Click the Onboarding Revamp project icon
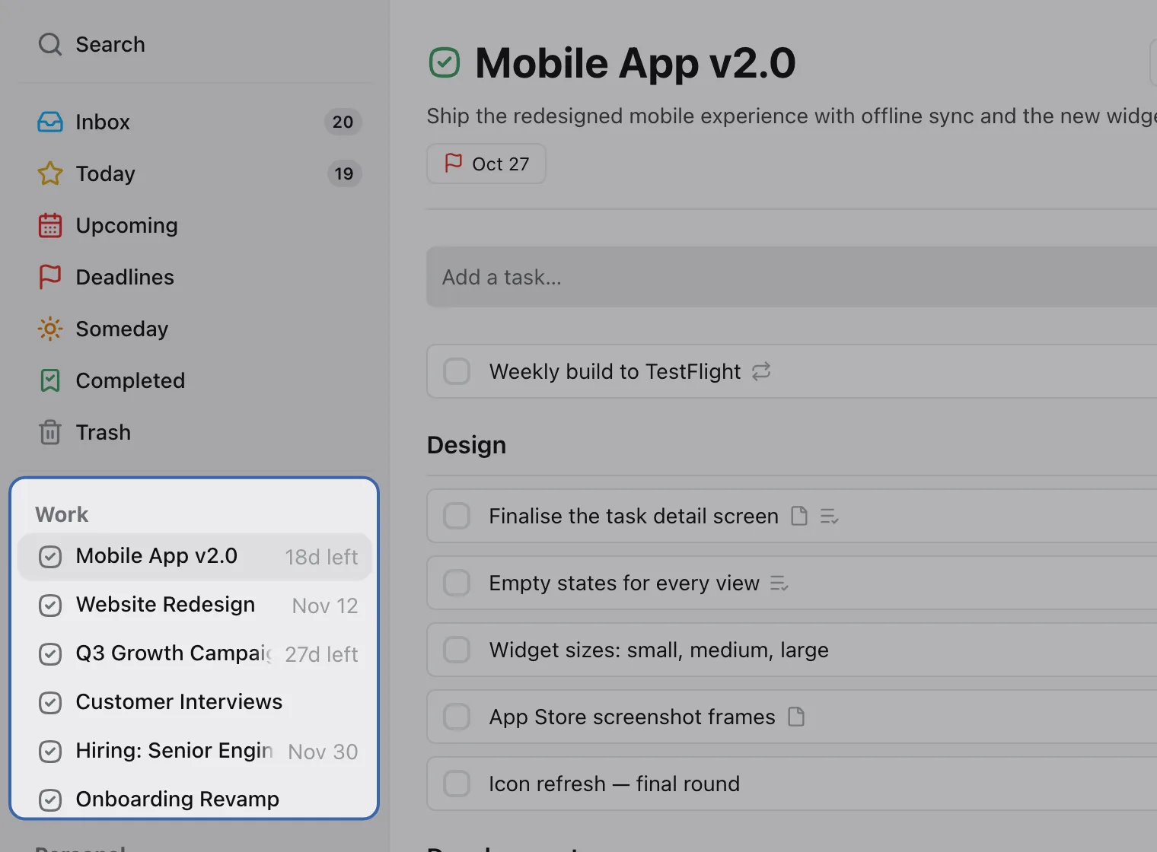 pyautogui.click(x=50, y=800)
